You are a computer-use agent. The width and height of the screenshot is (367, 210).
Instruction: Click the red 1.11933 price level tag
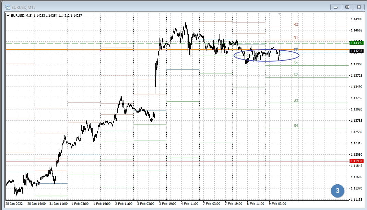click(356, 161)
